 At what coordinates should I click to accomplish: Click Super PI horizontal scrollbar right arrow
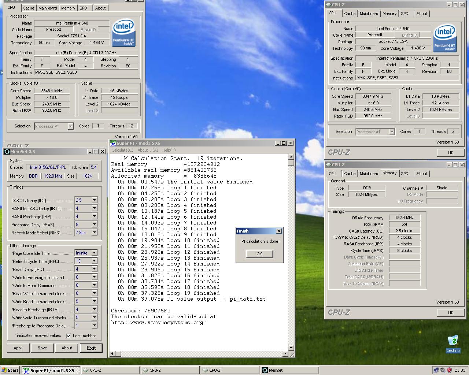[286, 354]
